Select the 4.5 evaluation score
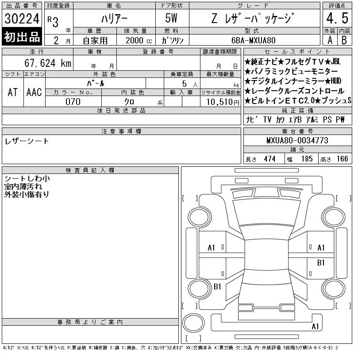 [337, 18]
